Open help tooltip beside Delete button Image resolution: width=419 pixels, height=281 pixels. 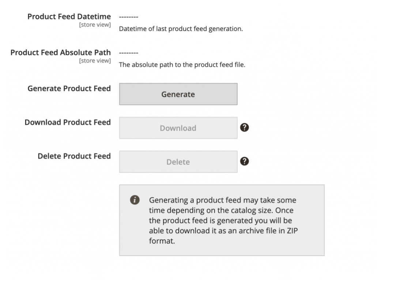point(244,161)
